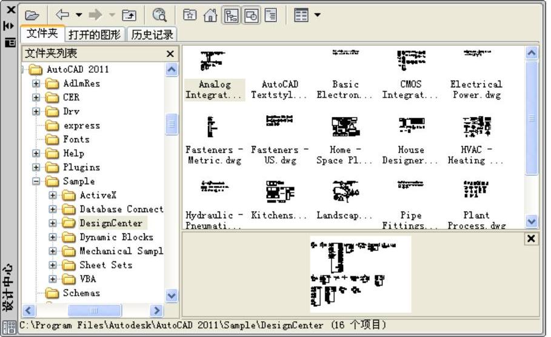Click the Back arrow button
This screenshot has height=337, width=551.
[62, 15]
